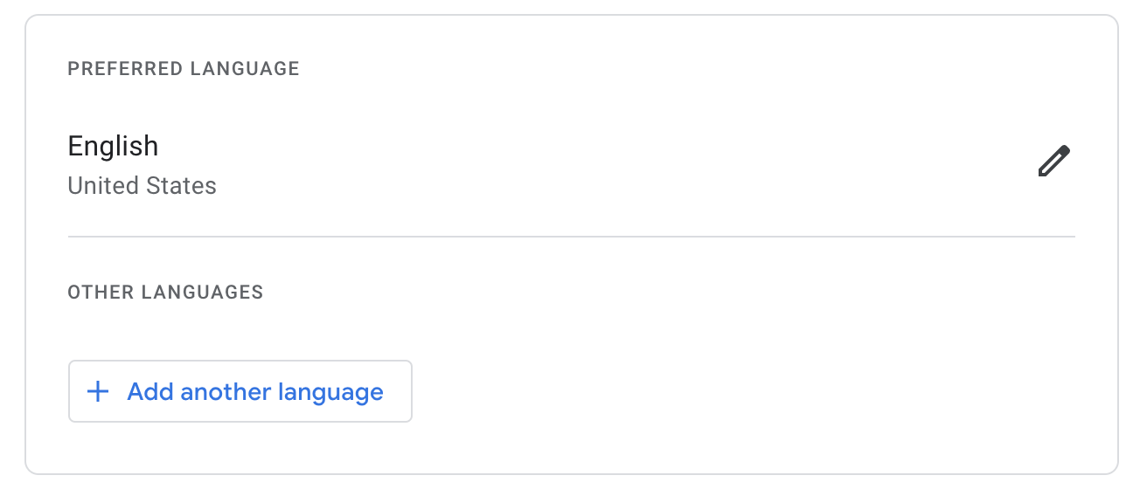
Task: Click the plus sign in the language button
Action: pos(98,391)
